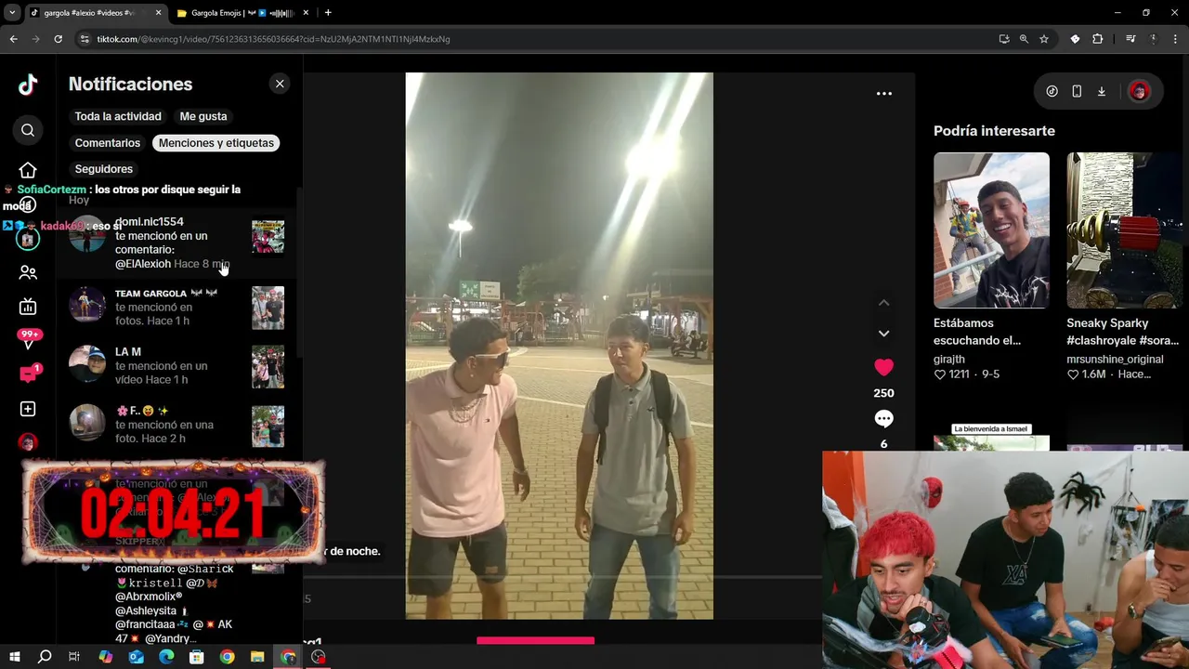Viewport: 1189px width, 669px height.
Task: Open File Explorer from the taskbar
Action: [x=257, y=657]
